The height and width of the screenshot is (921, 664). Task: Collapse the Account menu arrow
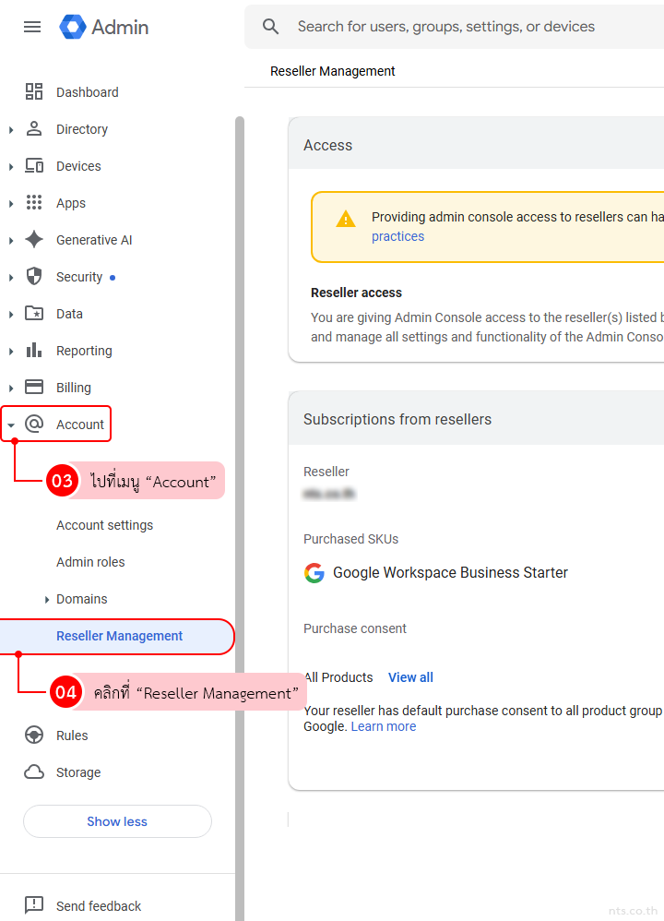[11, 425]
